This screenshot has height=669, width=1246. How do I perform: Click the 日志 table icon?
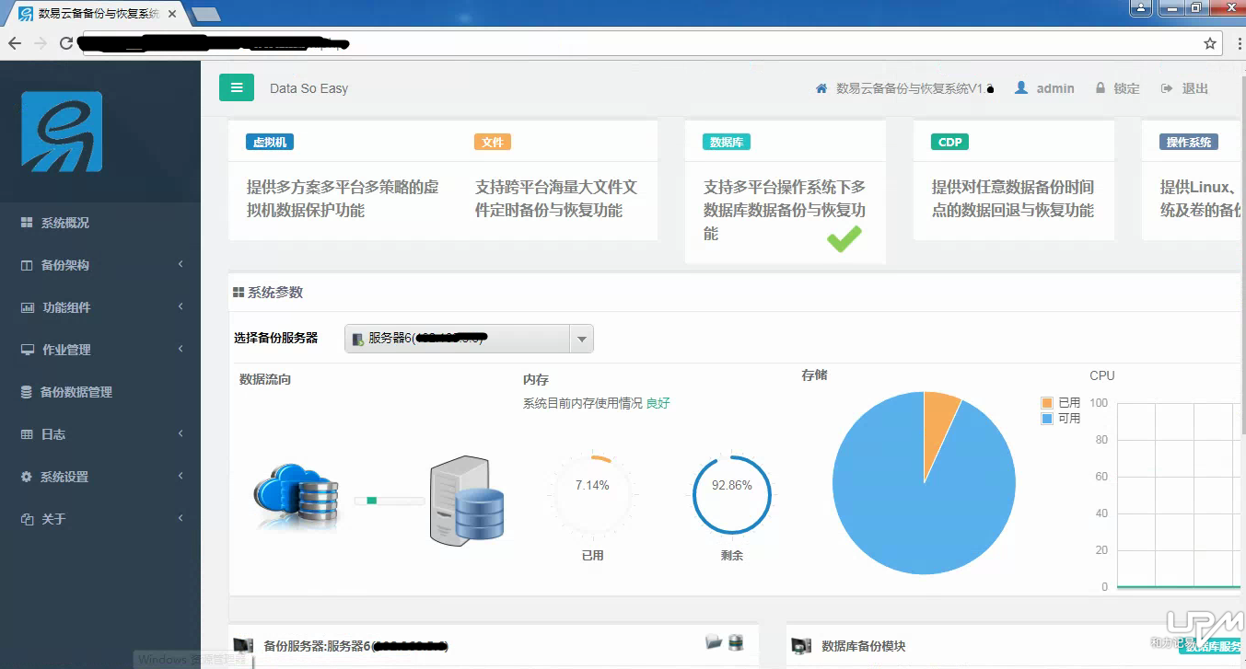click(x=27, y=434)
